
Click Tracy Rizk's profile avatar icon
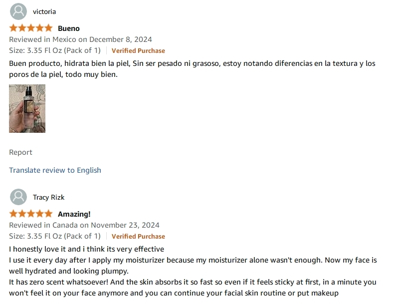point(18,197)
